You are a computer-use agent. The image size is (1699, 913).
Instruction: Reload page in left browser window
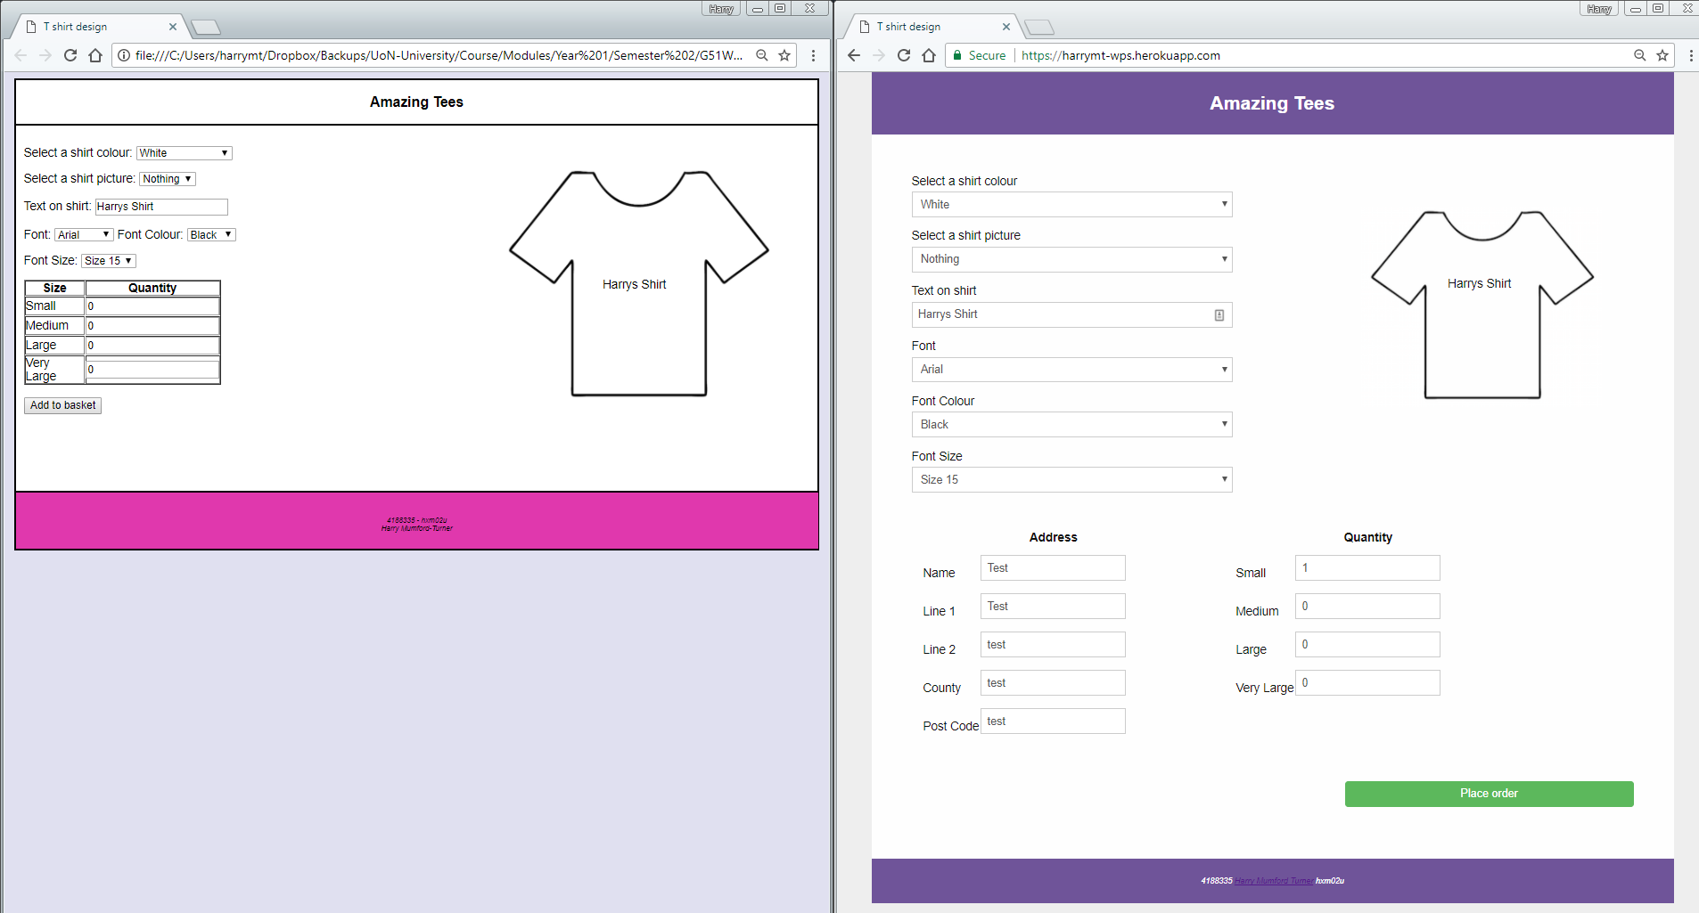pos(70,55)
